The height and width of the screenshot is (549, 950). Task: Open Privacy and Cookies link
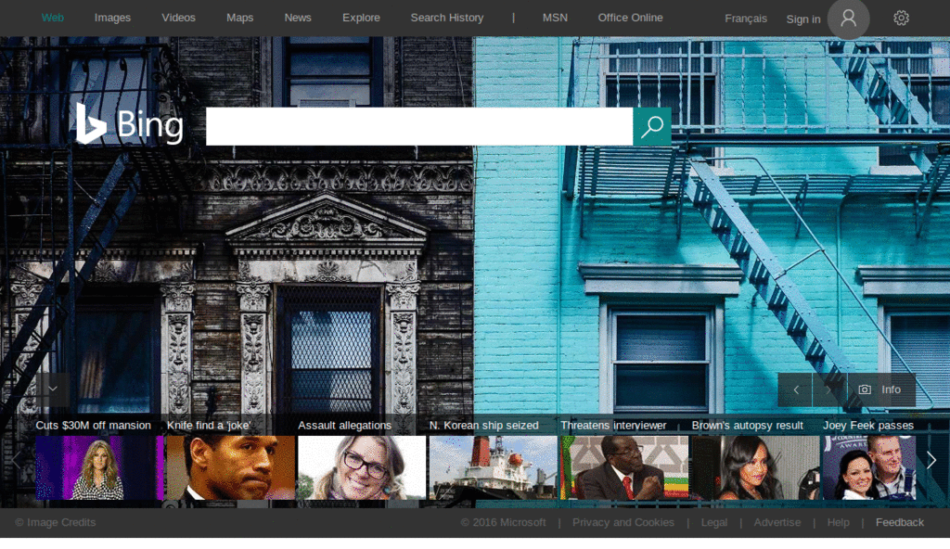click(623, 522)
